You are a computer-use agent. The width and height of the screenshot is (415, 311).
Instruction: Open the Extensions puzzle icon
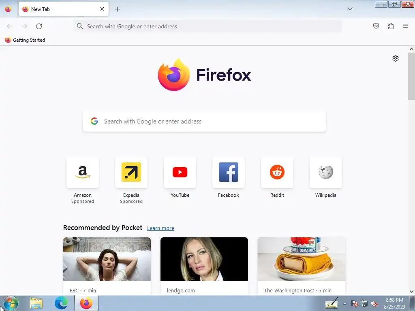coord(391,26)
